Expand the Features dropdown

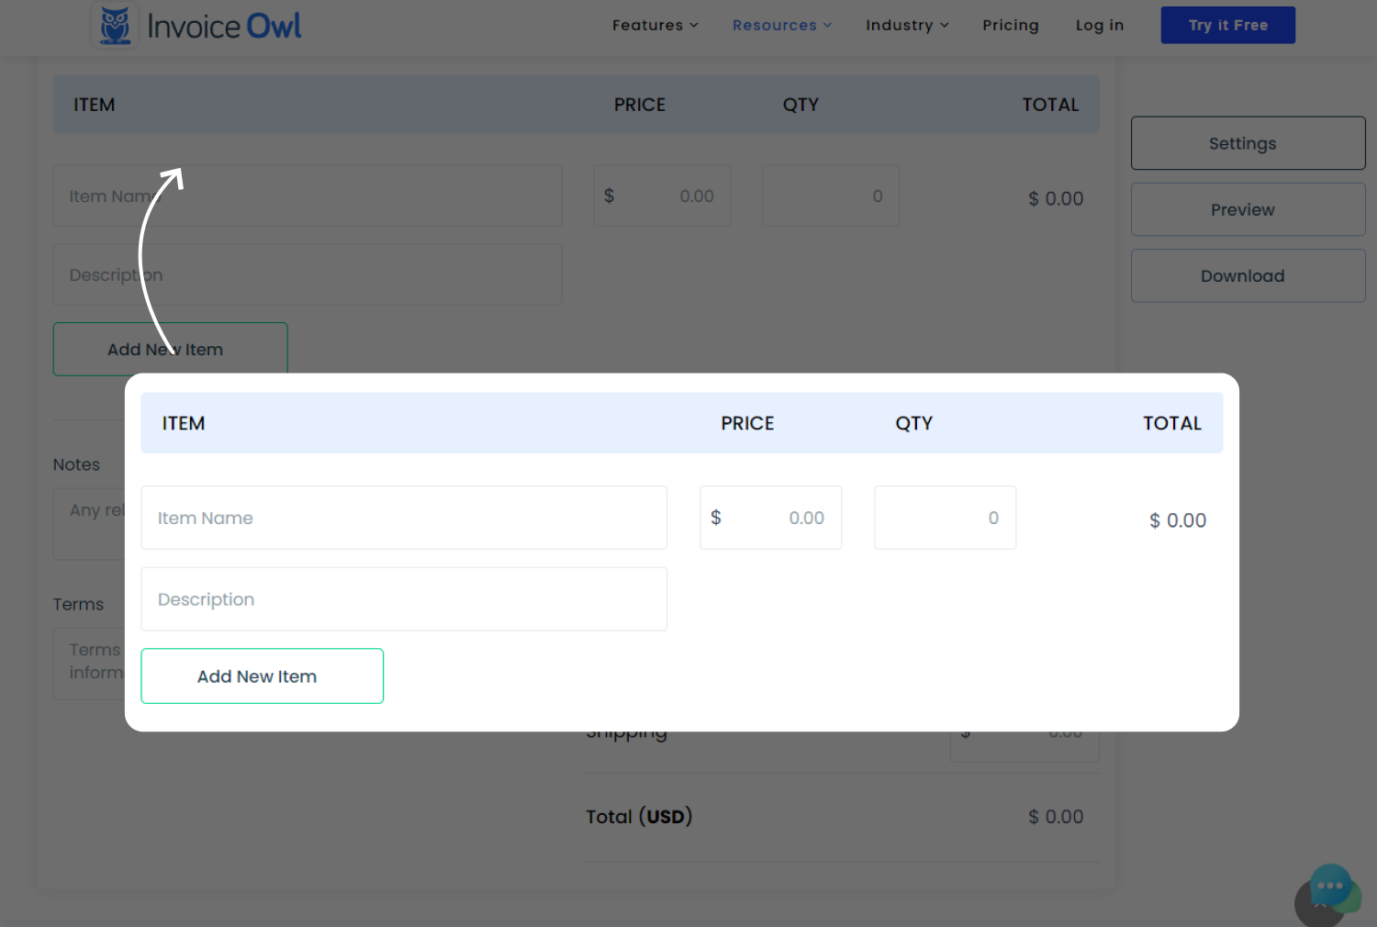point(654,25)
